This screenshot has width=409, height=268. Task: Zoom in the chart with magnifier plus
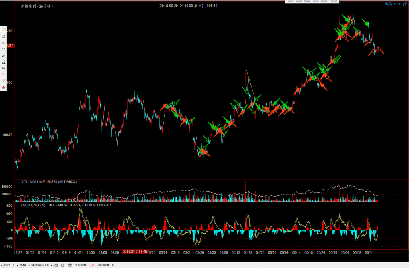[387, 4]
